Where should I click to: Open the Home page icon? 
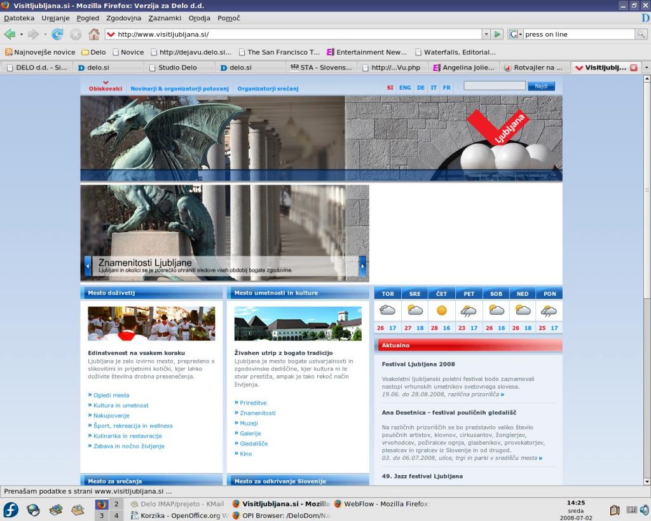pos(94,34)
